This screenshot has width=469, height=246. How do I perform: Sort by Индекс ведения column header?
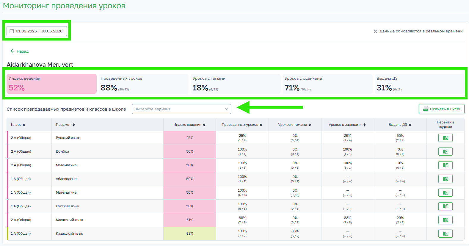point(189,125)
